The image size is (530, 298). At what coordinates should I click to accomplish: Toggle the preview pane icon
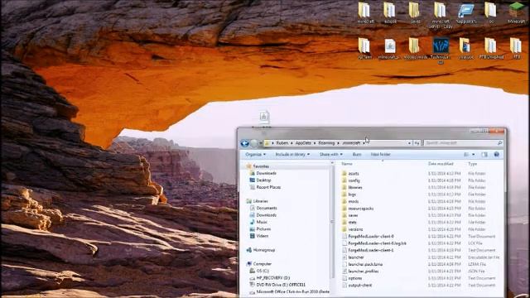pos(484,155)
